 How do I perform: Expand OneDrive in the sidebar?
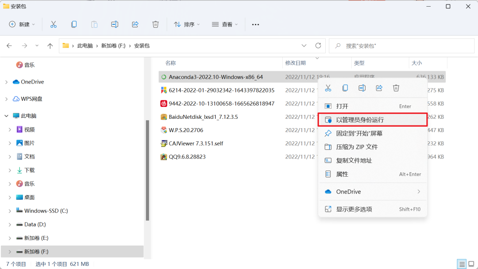click(x=6, y=82)
